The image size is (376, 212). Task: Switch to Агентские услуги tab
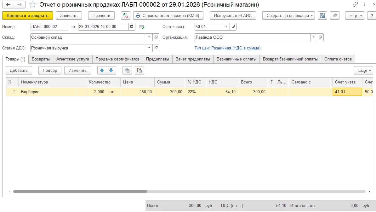coord(73,59)
